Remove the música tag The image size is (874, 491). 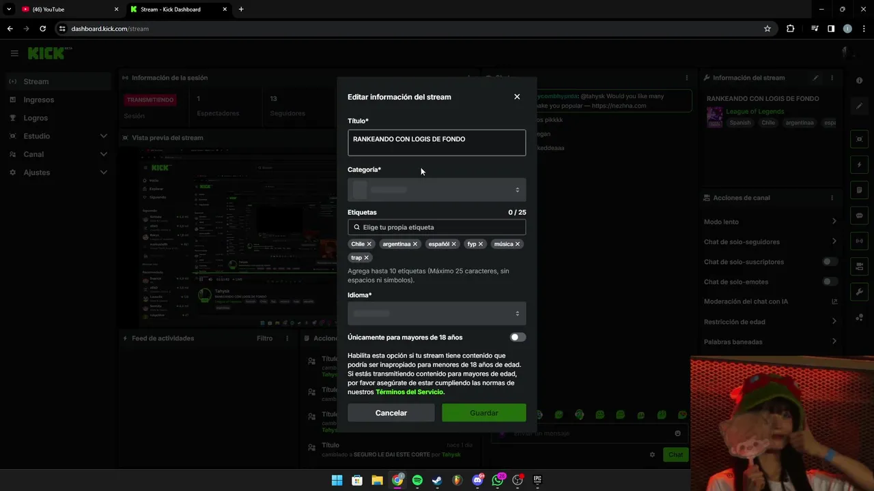pyautogui.click(x=518, y=244)
